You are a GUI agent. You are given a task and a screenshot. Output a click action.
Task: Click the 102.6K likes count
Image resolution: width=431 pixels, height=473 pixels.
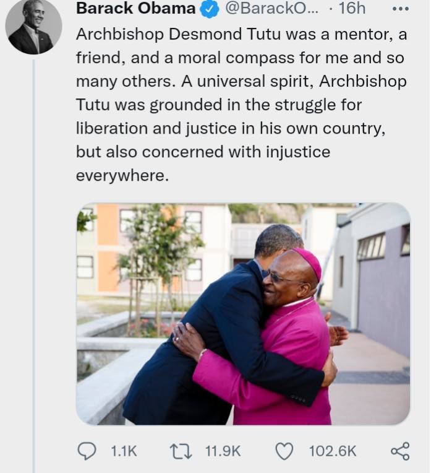tap(333, 451)
